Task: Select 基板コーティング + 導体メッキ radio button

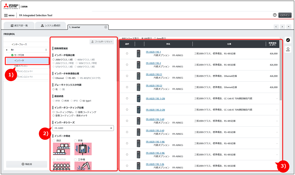Action: click(54, 116)
